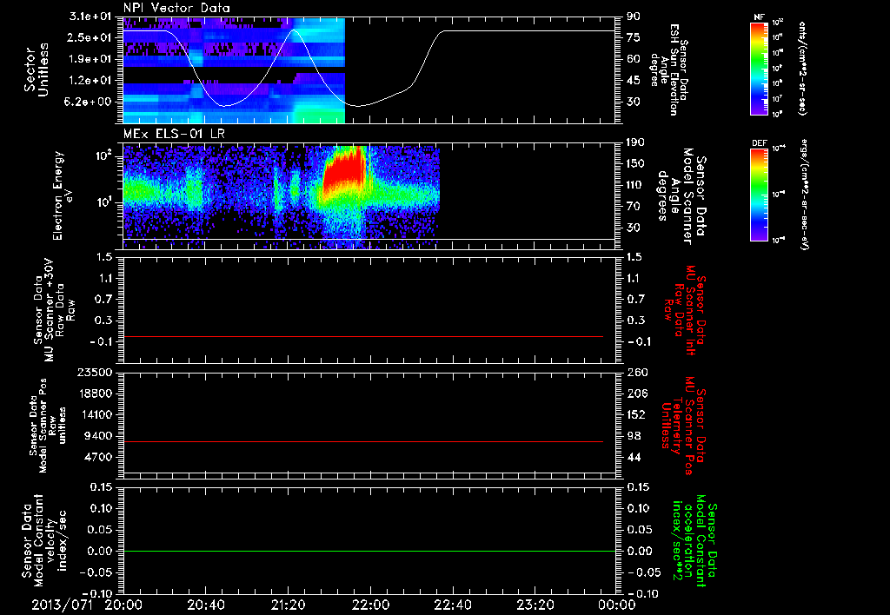Click the '260' telemetry tick value
This screenshot has height=615, width=890.
637,373
